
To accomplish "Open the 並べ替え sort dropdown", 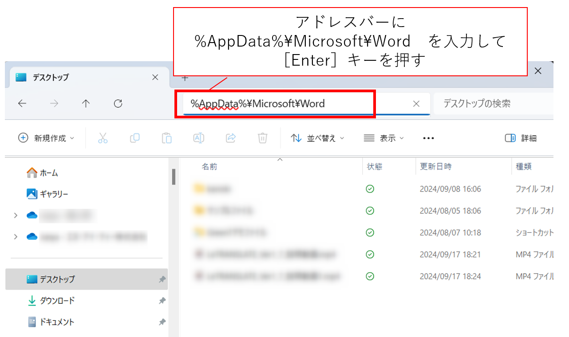I will click(x=317, y=138).
